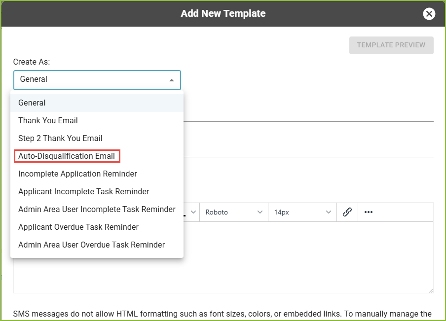Choose Applicant Overdue Task Reminder
The width and height of the screenshot is (446, 321).
tap(78, 227)
